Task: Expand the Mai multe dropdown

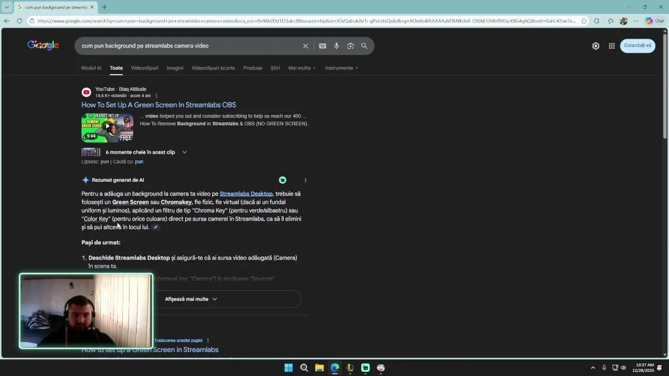Action: tap(302, 68)
